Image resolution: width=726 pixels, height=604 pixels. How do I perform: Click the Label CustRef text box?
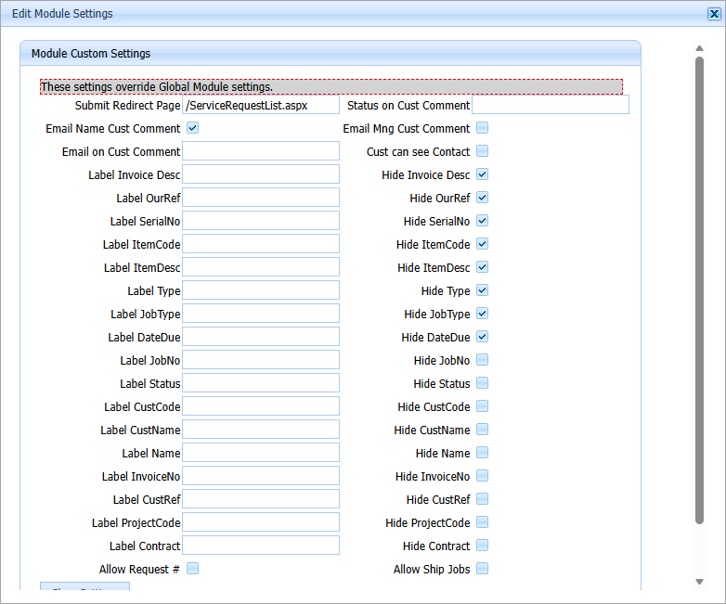click(x=261, y=498)
